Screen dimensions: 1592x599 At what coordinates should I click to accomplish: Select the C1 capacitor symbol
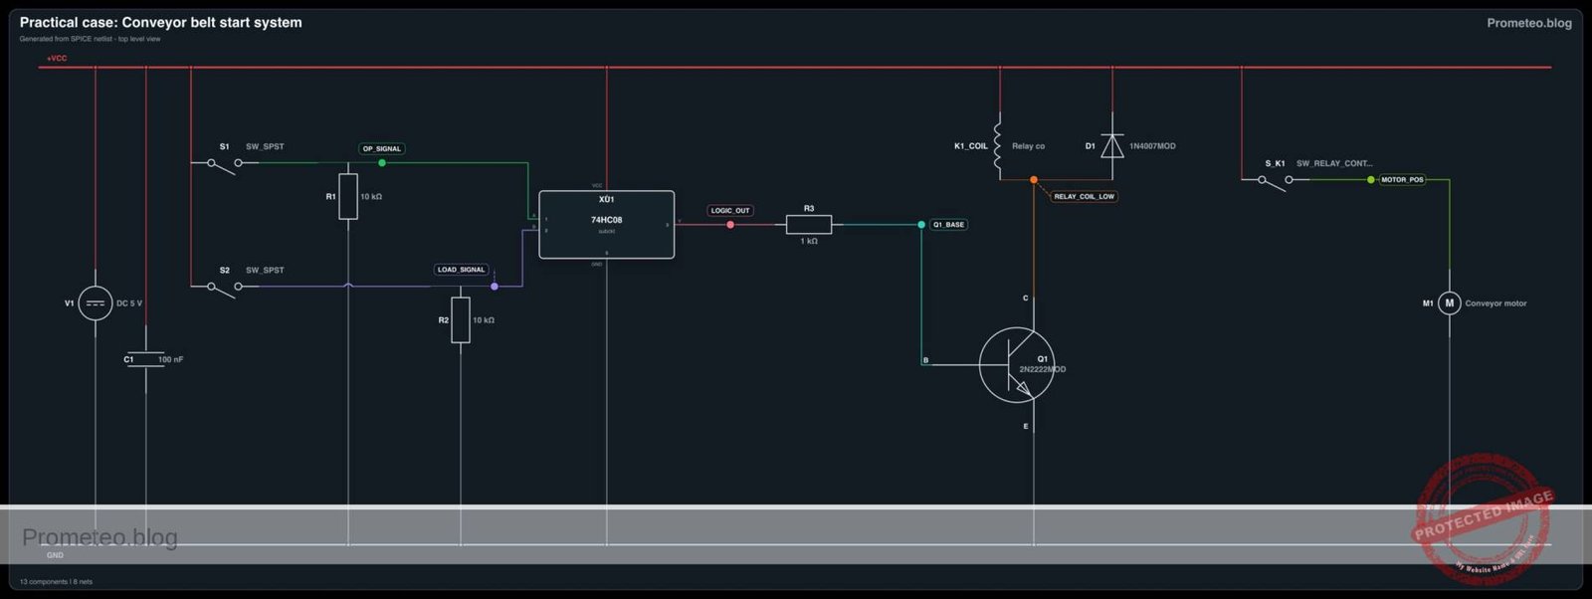pos(146,359)
